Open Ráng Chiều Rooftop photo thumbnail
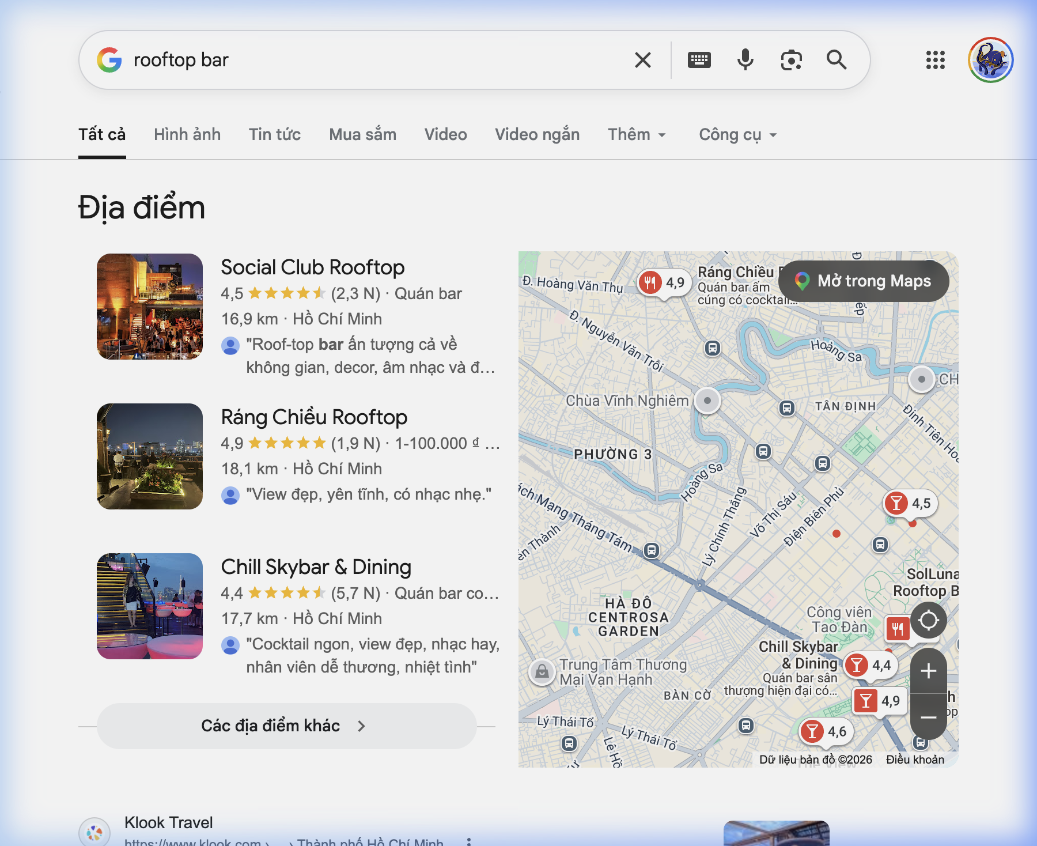 pos(150,456)
